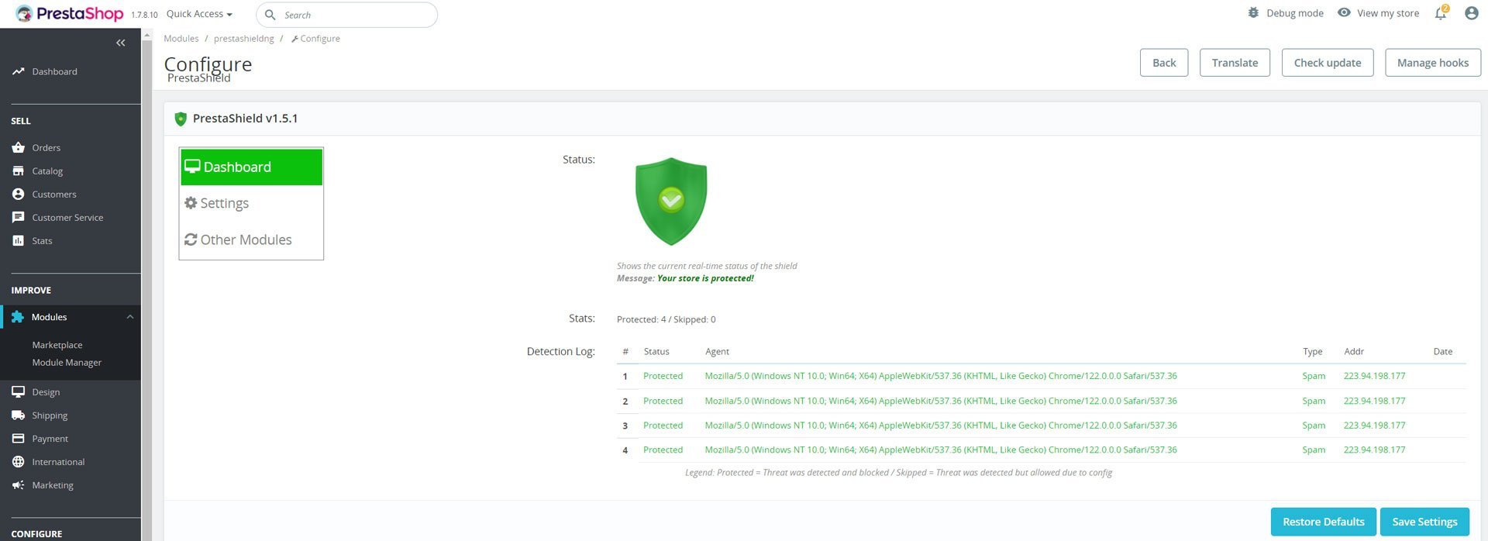
Task: Click the Shipping truck icon in sidebar
Action: click(19, 415)
